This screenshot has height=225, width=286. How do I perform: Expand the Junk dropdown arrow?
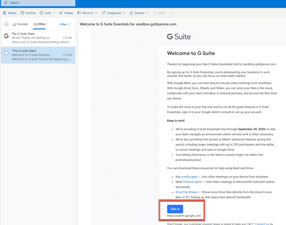[54, 13]
